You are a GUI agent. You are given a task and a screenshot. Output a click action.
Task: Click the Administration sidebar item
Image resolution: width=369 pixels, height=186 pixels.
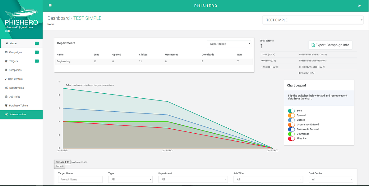tap(21, 114)
